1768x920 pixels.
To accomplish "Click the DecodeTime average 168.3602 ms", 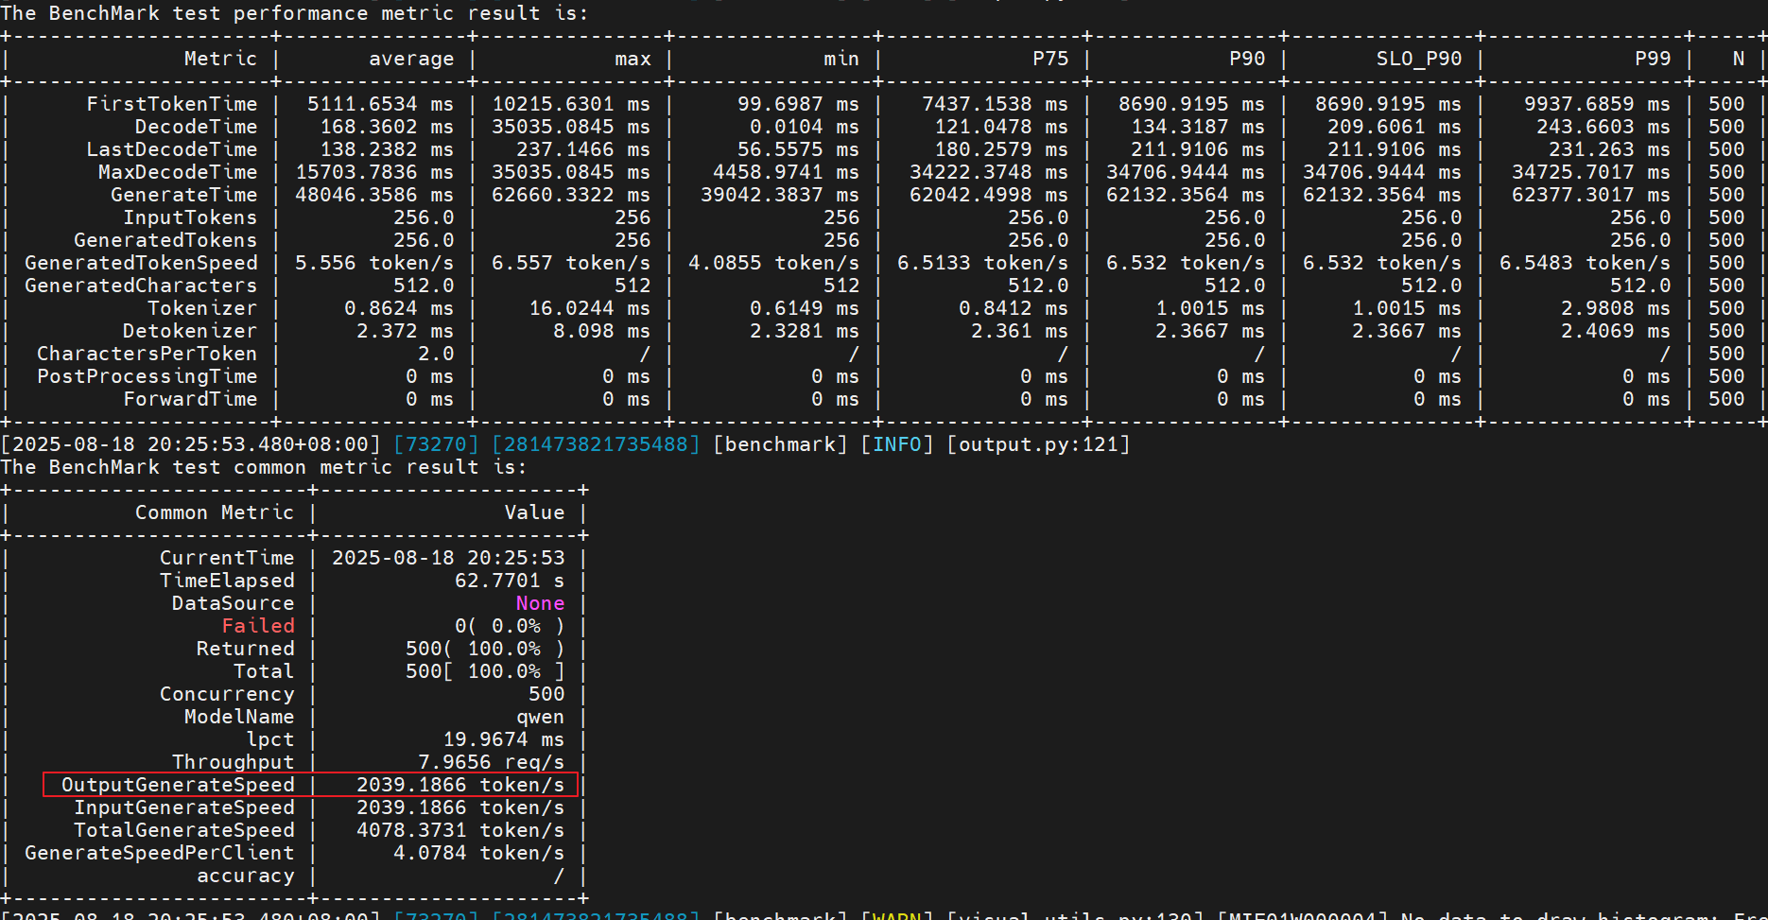I will pyautogui.click(x=387, y=127).
